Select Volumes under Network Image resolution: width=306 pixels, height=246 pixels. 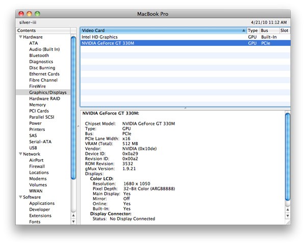click(x=38, y=185)
